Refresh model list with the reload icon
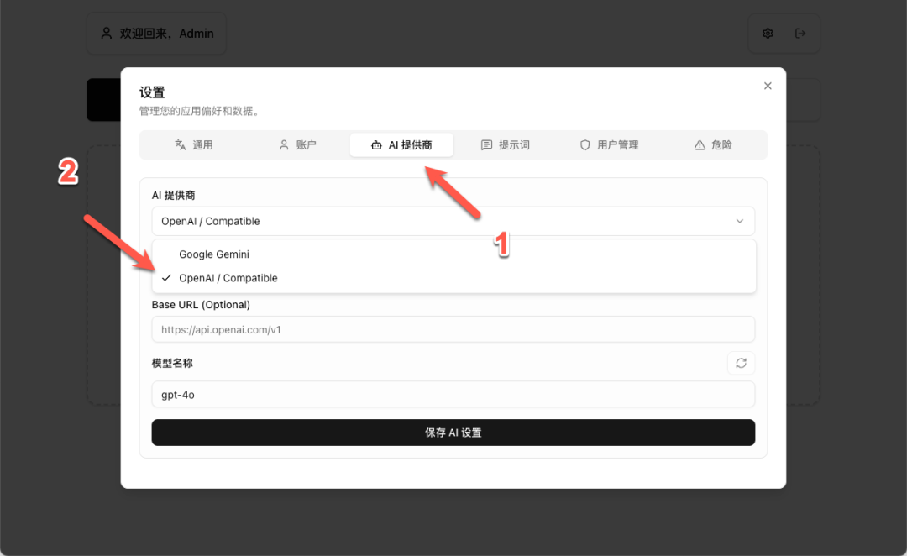The image size is (907, 556). (741, 363)
